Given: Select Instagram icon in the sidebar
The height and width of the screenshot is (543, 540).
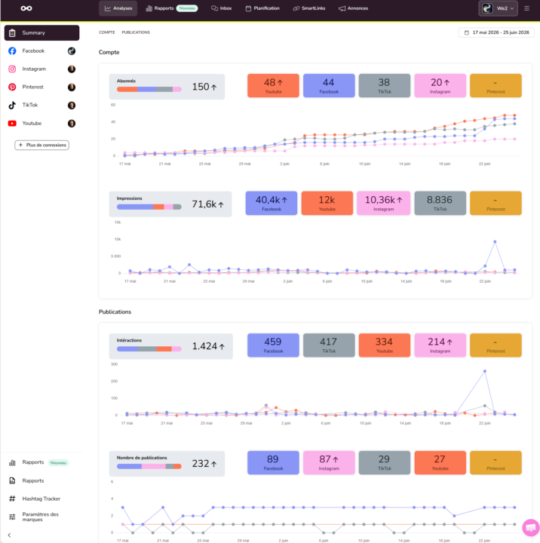Looking at the screenshot, I should click(x=12, y=69).
